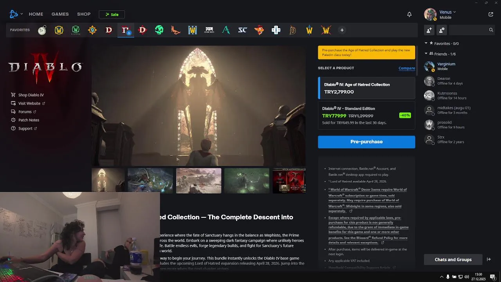
Task: Go to the HOME tab
Action: tap(36, 14)
